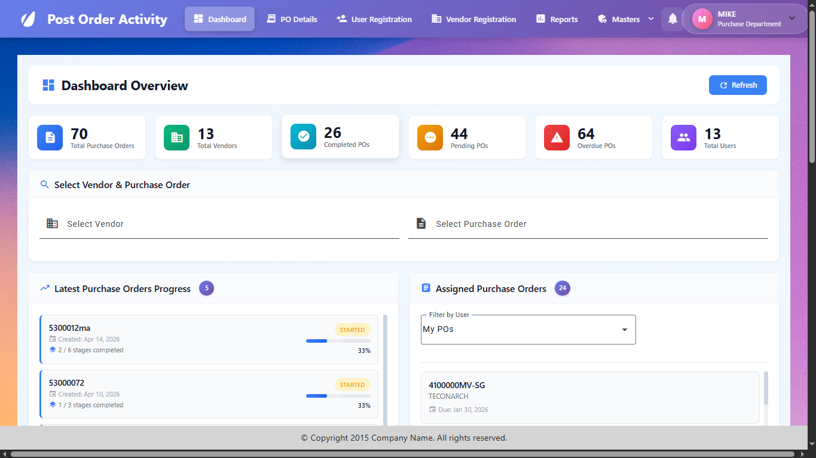816x458 pixels.
Task: Click the TECONARCH vendor name
Action: pyautogui.click(x=448, y=396)
